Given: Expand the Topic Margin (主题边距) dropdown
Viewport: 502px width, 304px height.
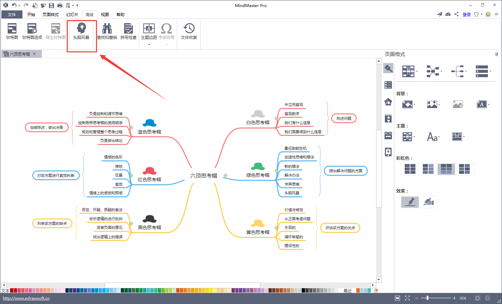Looking at the screenshot, I should (x=149, y=44).
